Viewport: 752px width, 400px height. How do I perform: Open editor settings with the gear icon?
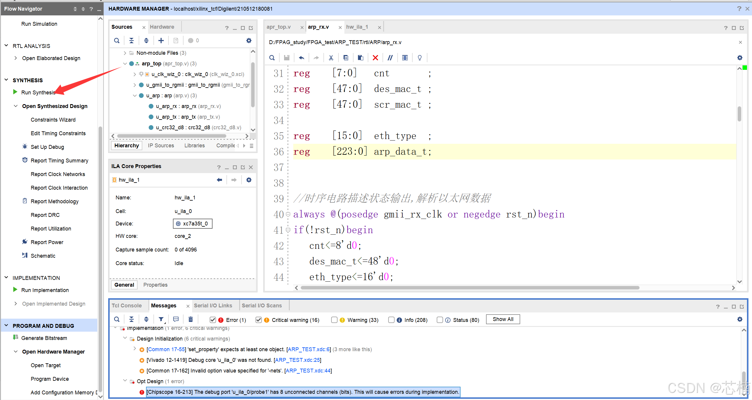coord(740,58)
